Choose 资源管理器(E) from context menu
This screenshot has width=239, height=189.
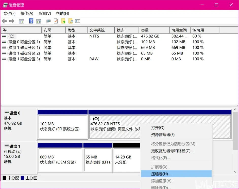click(x=176, y=135)
